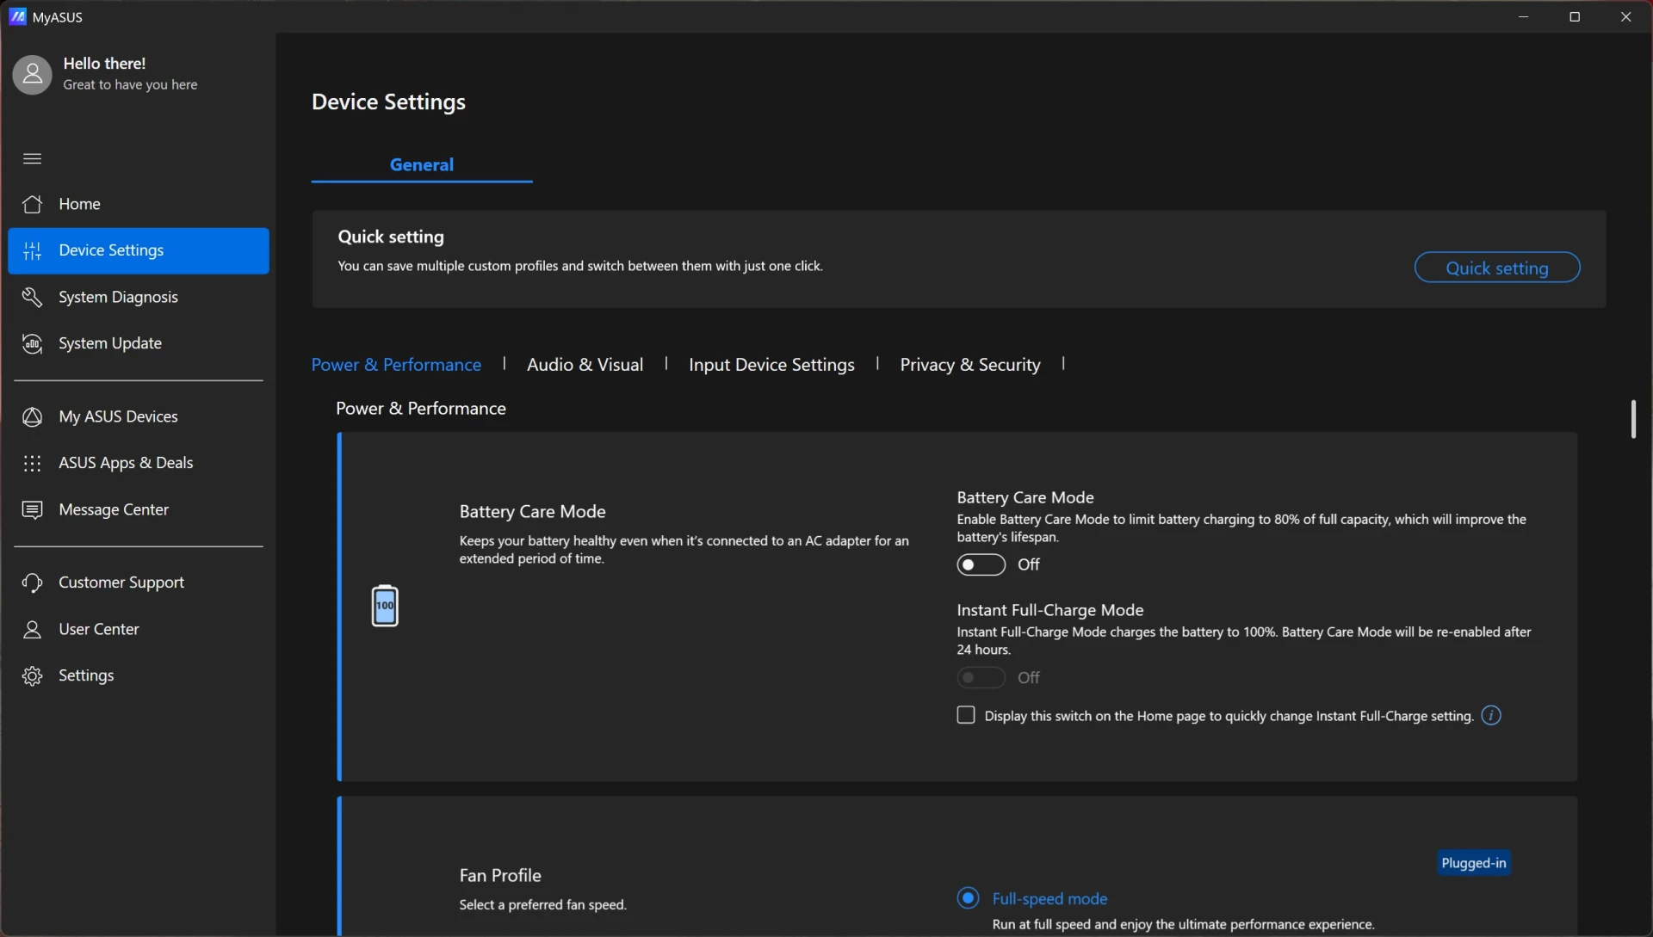Click the ASUS Apps & Deals grid icon
The image size is (1653, 937).
[32, 463]
